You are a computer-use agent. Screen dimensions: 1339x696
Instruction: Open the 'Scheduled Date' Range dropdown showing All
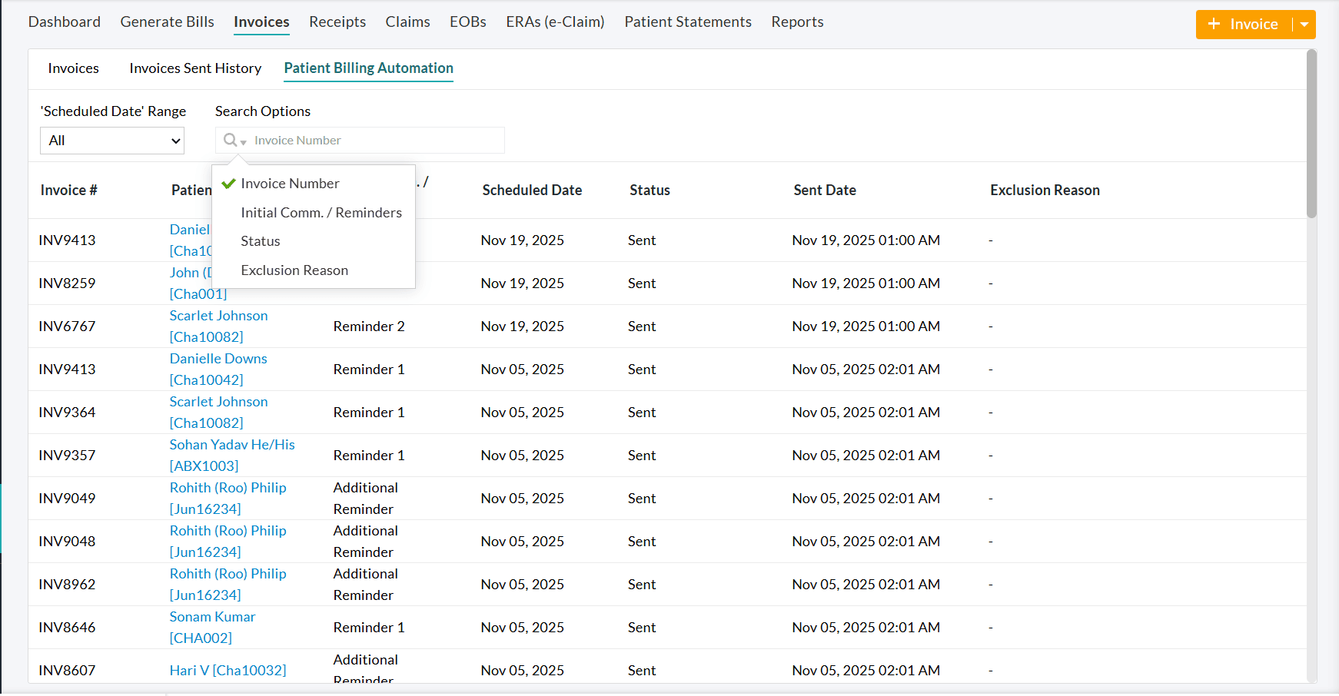111,141
